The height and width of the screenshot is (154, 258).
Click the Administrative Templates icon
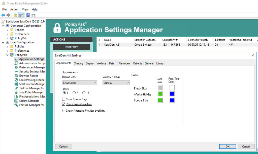[x=16, y=63]
